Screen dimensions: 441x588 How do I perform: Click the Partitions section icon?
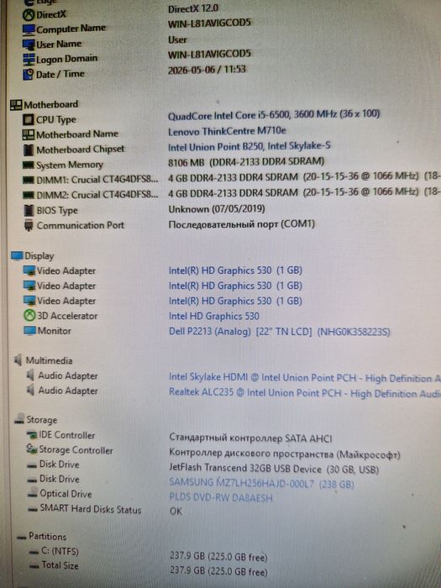click(22, 538)
